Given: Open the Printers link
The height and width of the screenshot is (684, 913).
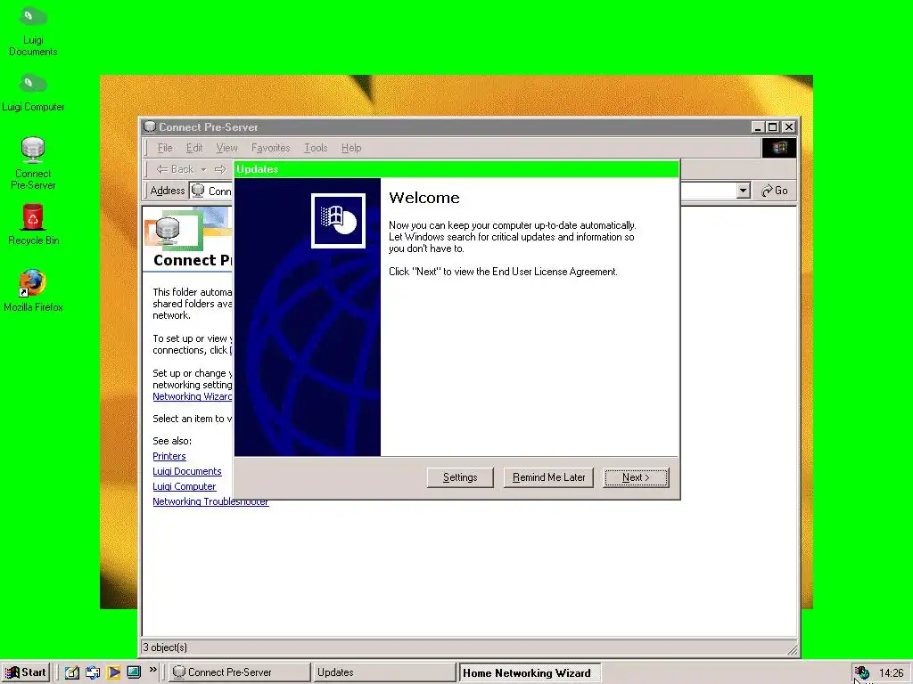Looking at the screenshot, I should pyautogui.click(x=169, y=457).
